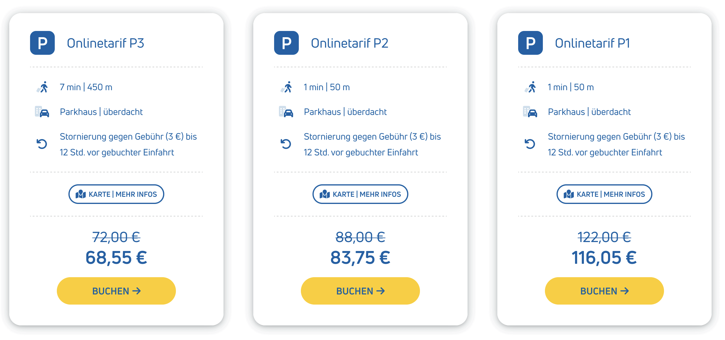Click the blue parking P icon for P3
The width and height of the screenshot is (725, 340).
(x=42, y=43)
